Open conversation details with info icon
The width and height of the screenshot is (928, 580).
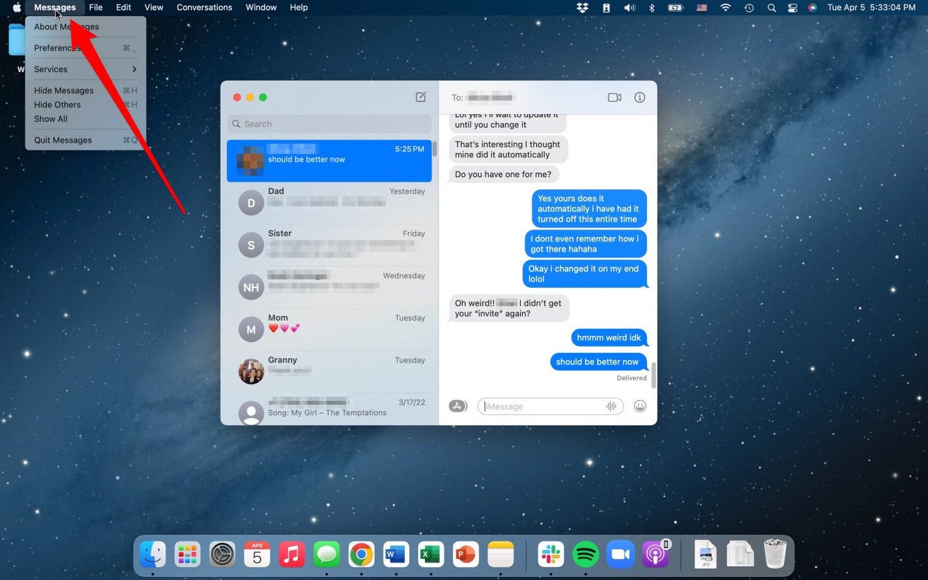coord(640,97)
